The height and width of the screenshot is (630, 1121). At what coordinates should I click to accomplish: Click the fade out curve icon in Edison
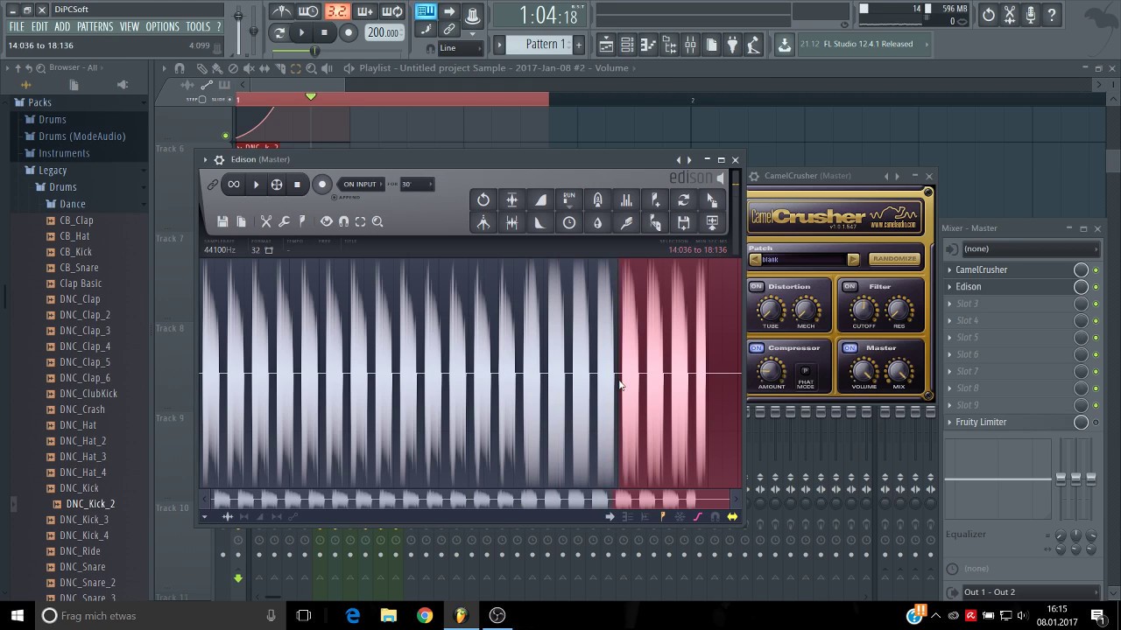pos(540,223)
